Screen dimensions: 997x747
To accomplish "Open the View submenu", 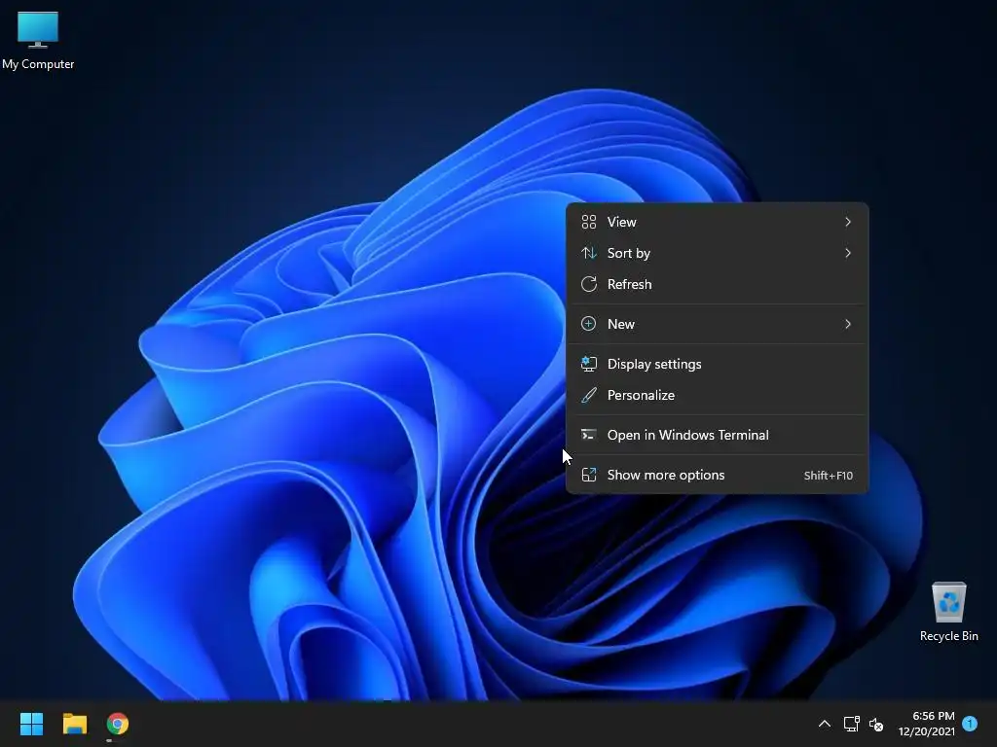I will (x=717, y=222).
